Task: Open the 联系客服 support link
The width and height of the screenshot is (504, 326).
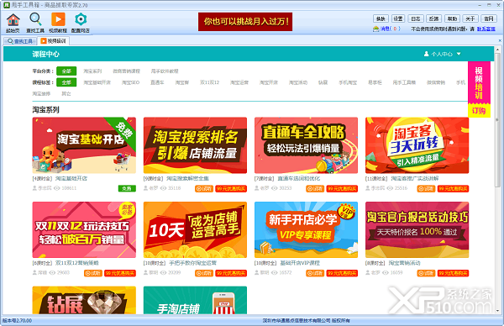Action: pyautogui.click(x=486, y=29)
